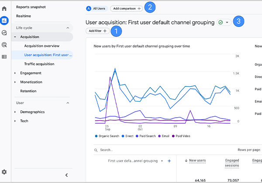Open the green check status dropdown
Screen dimensions: 262x183
(x=223, y=22)
